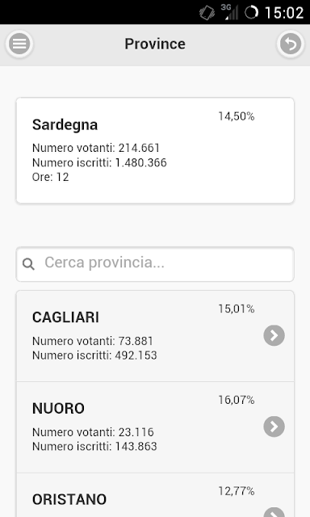The image size is (310, 517).
Task: Tap the Sardegna summary card
Action: click(155, 150)
